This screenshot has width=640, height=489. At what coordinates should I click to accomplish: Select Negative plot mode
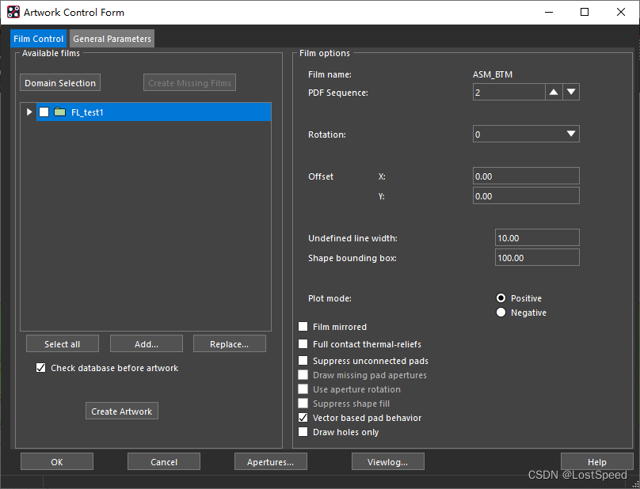coord(501,313)
